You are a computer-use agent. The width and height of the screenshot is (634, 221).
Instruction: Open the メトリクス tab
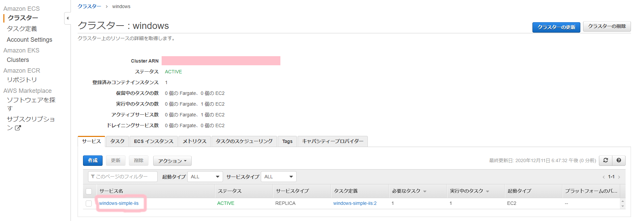pyautogui.click(x=195, y=141)
